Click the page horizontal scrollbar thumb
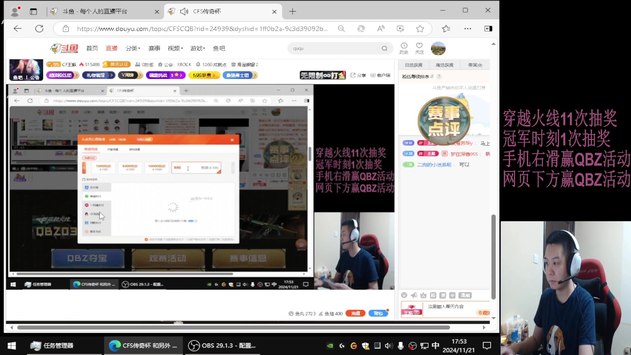631x355 pixels. point(233,327)
